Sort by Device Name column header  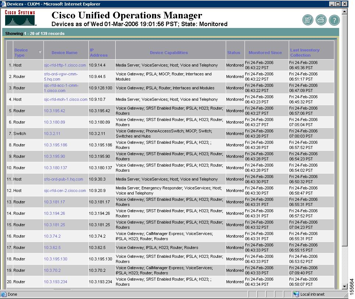(64, 53)
